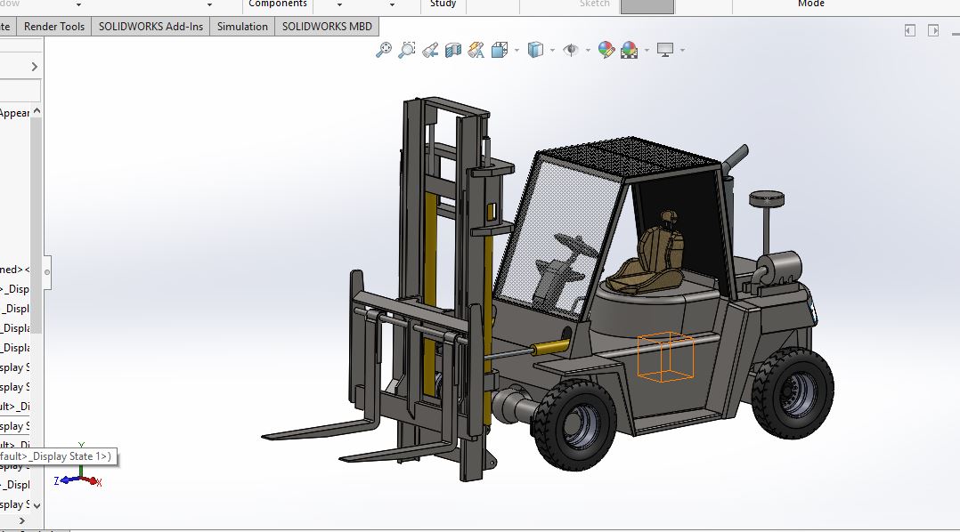960x532 pixels.
Task: Click the collapse left panel button
Action: pyautogui.click(x=46, y=272)
